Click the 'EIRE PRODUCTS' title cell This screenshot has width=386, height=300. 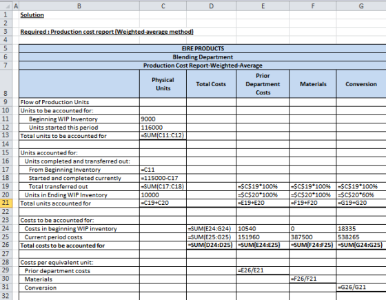[203, 48]
